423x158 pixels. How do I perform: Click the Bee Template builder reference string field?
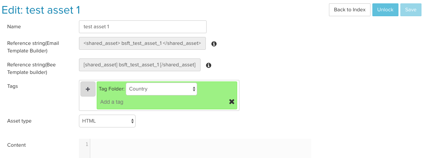pos(140,65)
